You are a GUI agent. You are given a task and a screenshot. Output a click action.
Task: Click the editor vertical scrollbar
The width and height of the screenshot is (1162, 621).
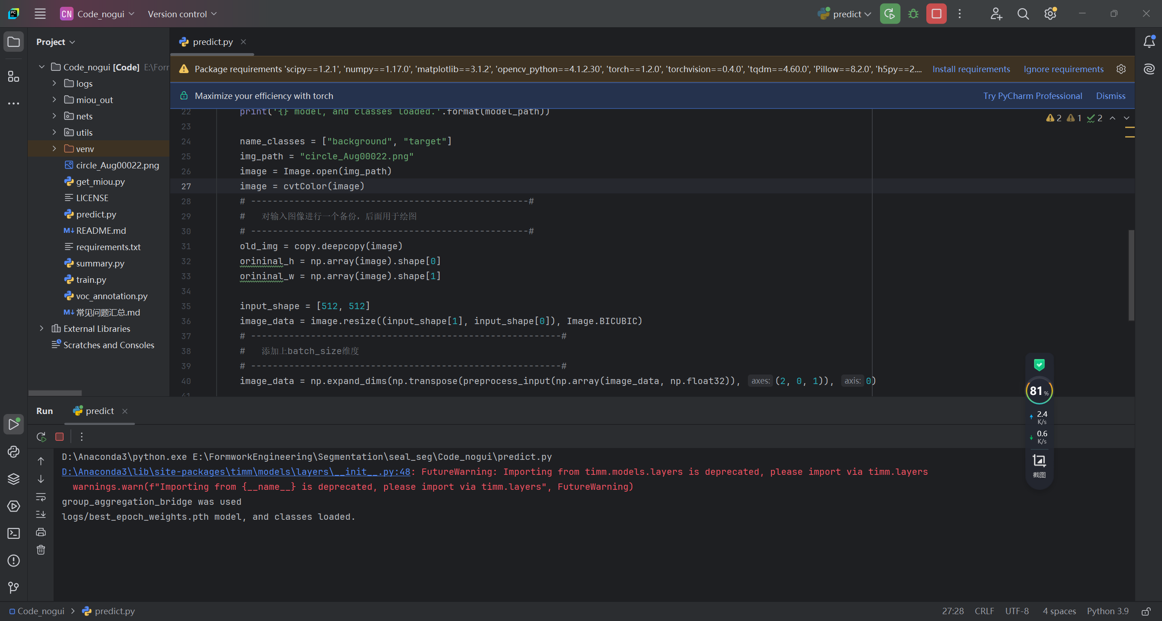point(1131,275)
